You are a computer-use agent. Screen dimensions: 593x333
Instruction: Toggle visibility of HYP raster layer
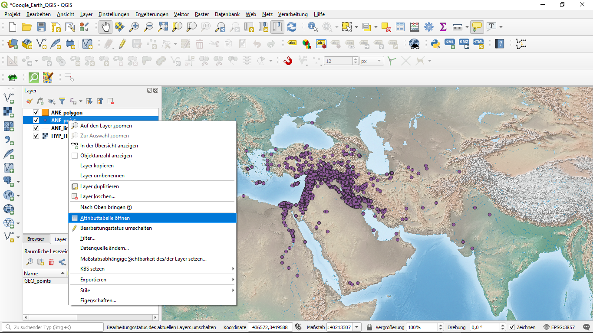tap(36, 136)
